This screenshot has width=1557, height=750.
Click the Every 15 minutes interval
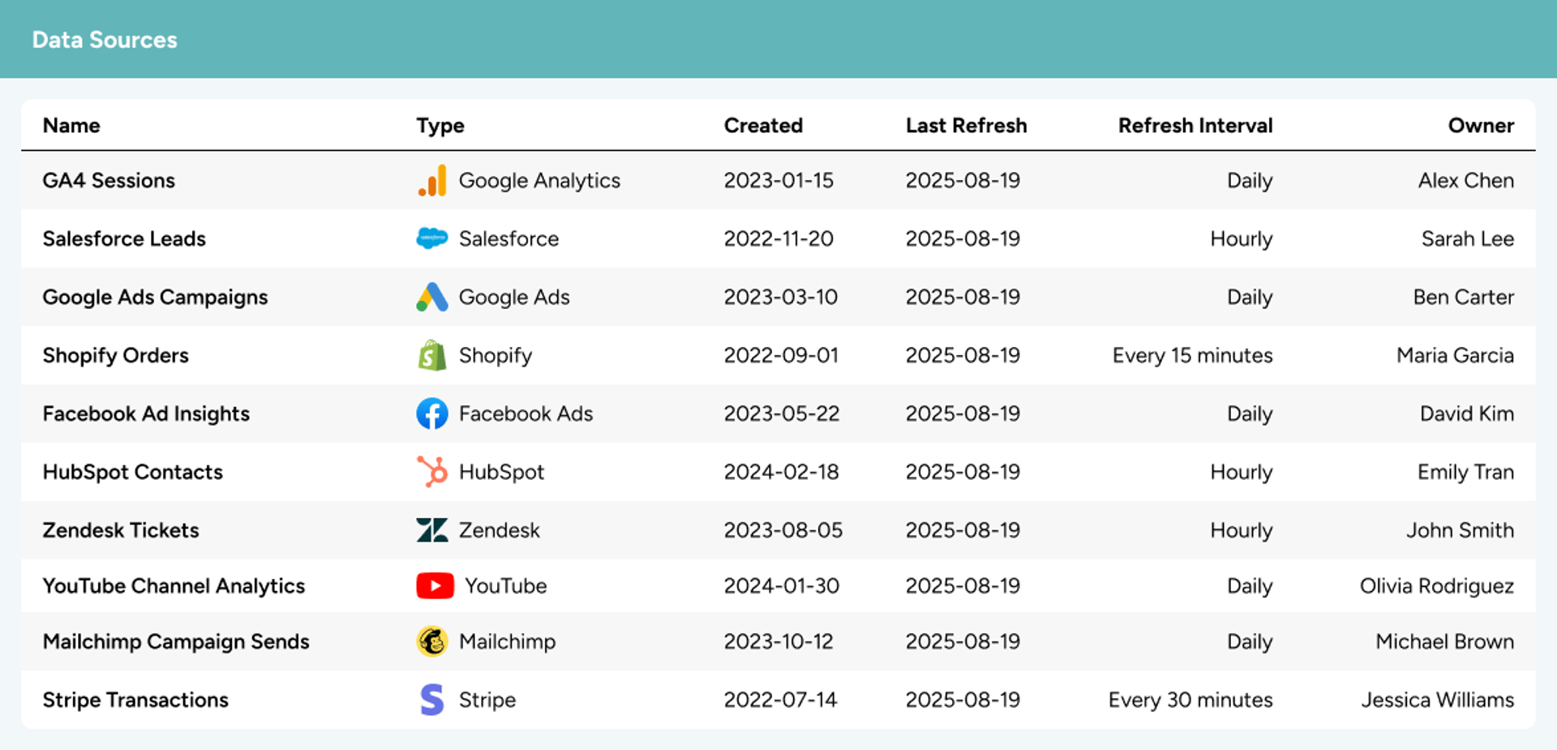pyautogui.click(x=1192, y=356)
